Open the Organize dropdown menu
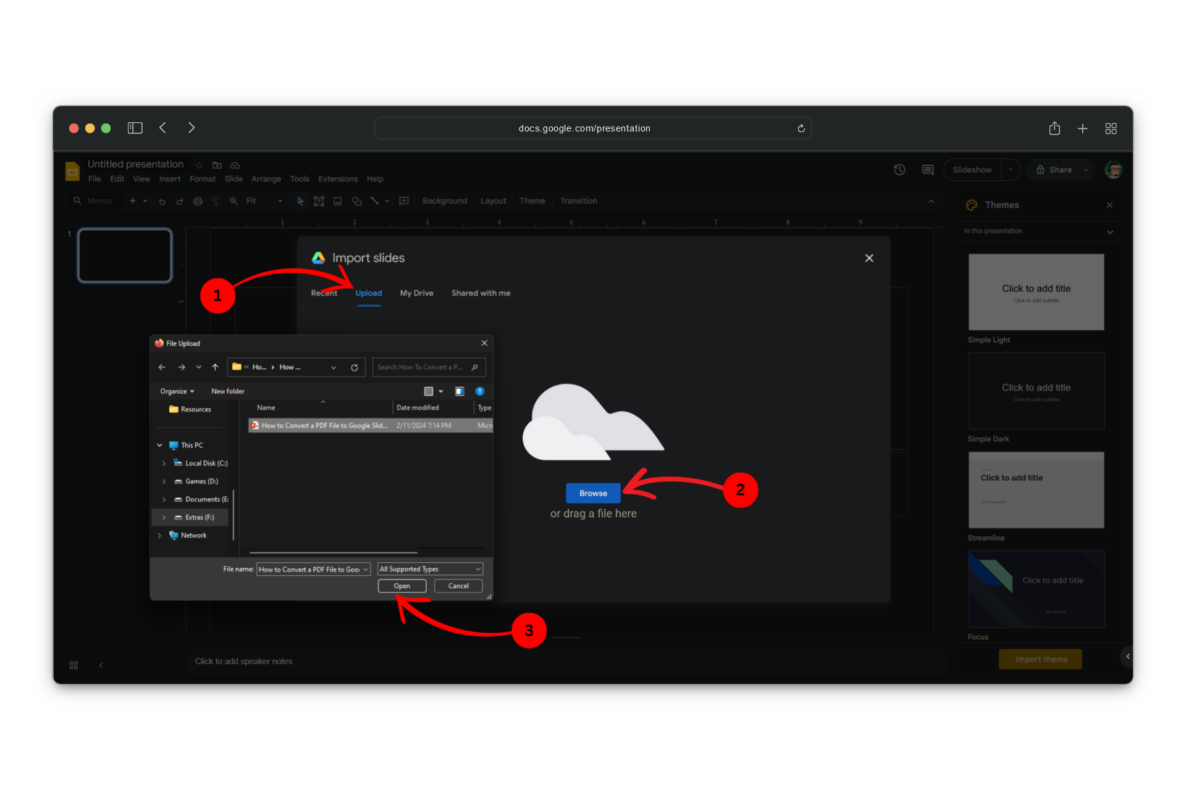The height and width of the screenshot is (790, 1186). tap(177, 391)
